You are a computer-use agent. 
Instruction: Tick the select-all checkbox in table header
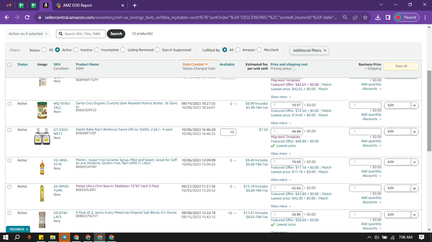click(9, 65)
